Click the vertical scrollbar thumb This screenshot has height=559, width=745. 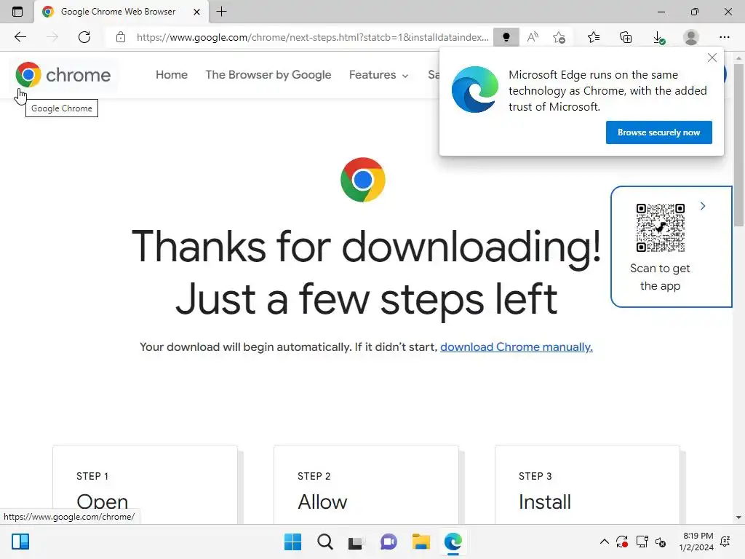[738, 145]
